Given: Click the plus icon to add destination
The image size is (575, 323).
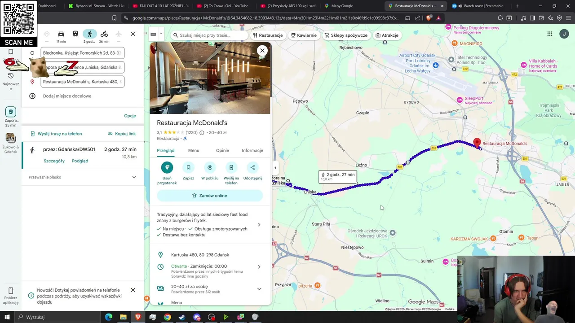Looking at the screenshot, I should (32, 96).
